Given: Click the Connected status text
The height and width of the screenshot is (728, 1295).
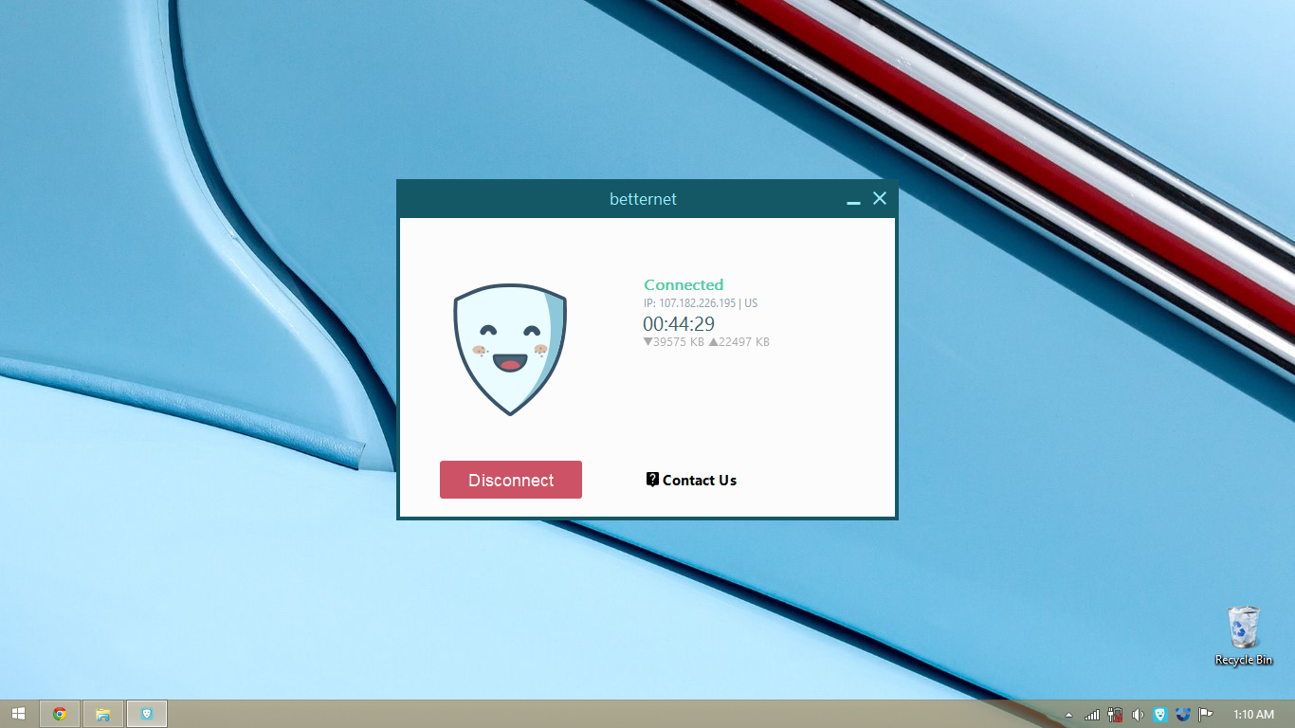Looking at the screenshot, I should pos(684,284).
